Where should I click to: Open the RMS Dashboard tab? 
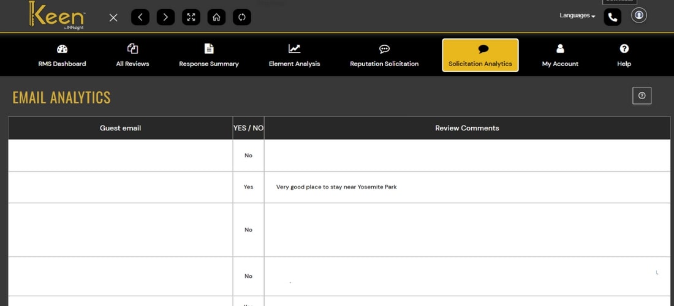click(x=62, y=55)
